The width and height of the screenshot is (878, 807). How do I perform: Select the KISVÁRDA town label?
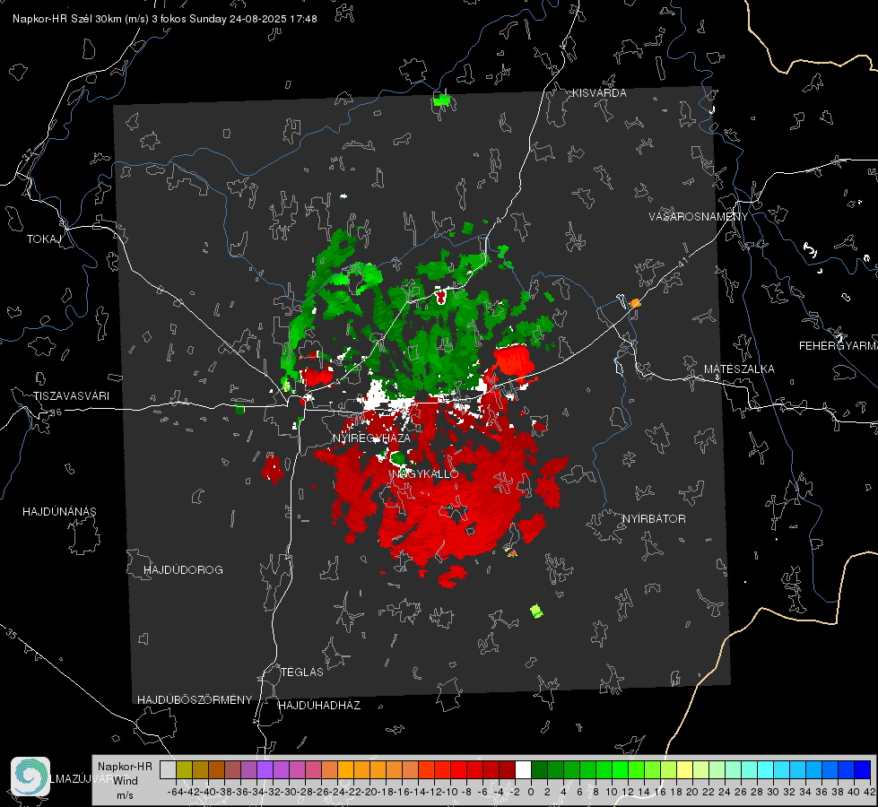click(x=599, y=93)
